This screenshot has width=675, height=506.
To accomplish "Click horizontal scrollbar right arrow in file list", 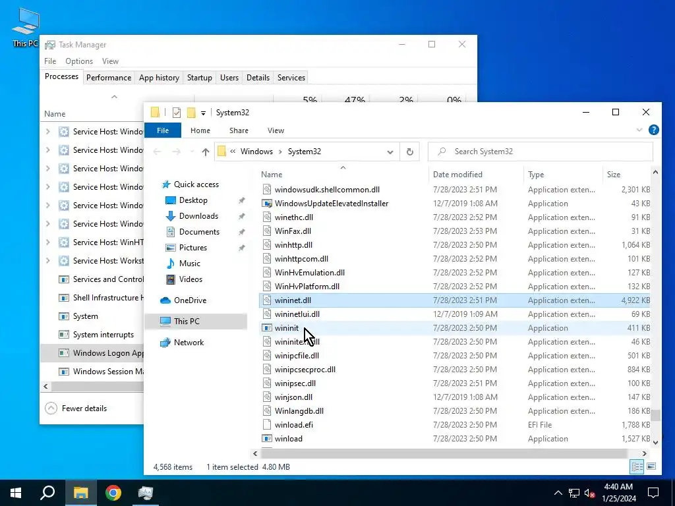I will (645, 453).
